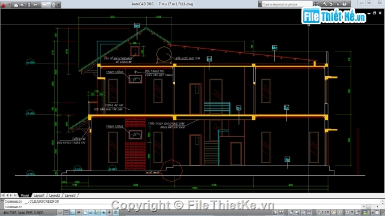385x216 pixels.
Task: Plot the drawing with printer icon
Action: click(x=54, y=5)
